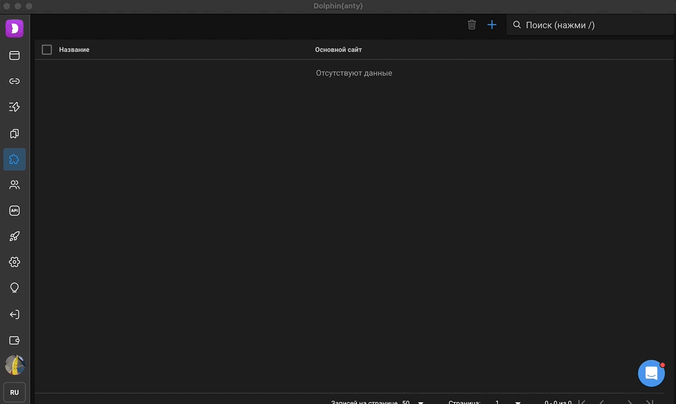Click the user avatar thumbnail

pos(15,365)
